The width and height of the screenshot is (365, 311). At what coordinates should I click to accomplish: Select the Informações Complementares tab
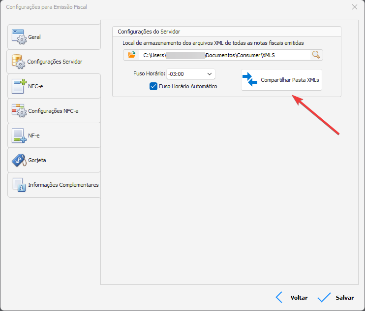(x=63, y=185)
